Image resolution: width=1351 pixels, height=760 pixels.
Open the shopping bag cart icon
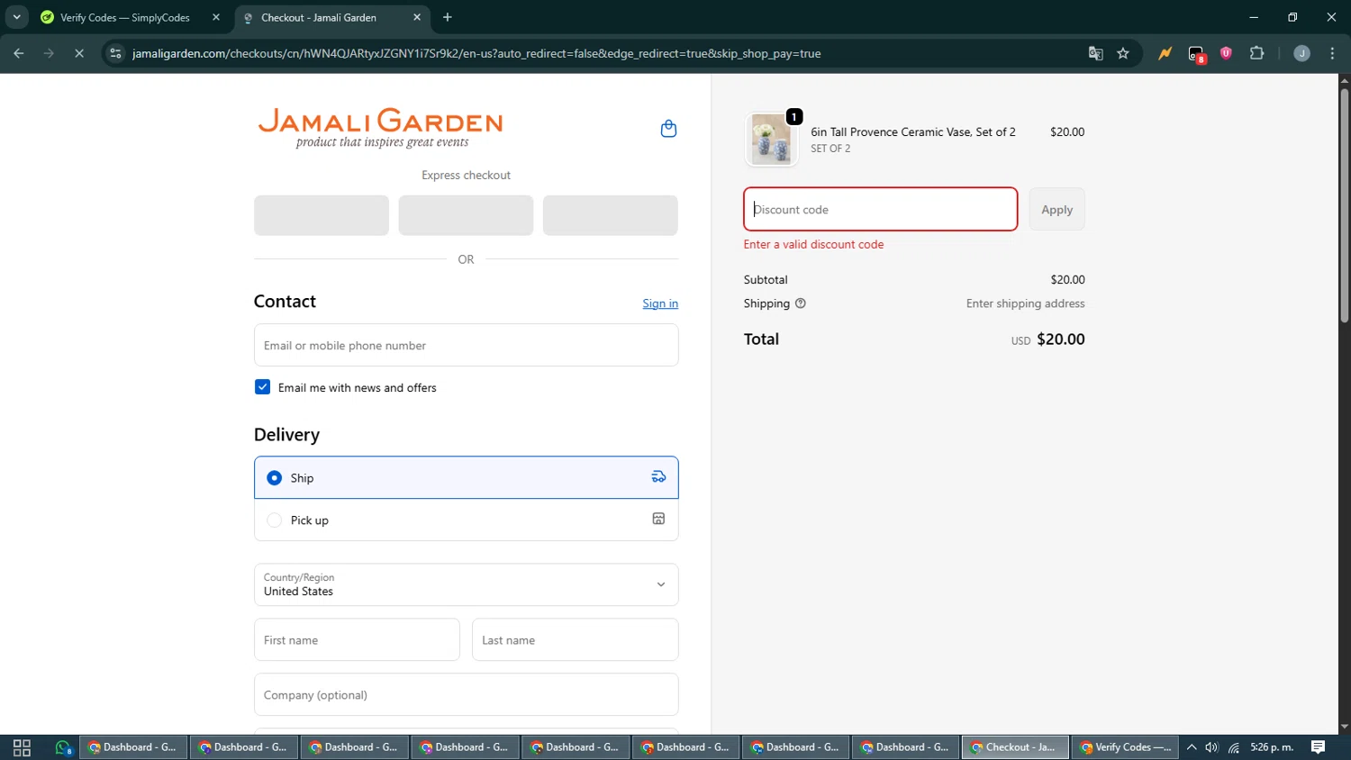coord(668,129)
